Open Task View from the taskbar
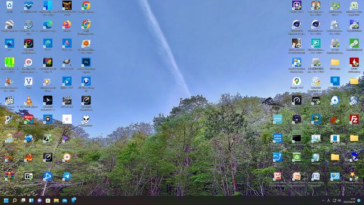The image size is (364, 205). (23, 200)
